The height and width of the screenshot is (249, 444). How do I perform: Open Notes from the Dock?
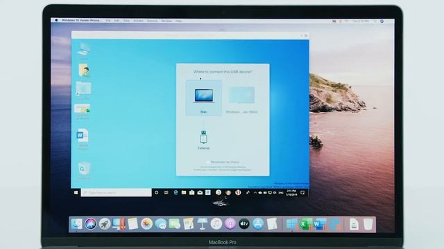click(133, 224)
